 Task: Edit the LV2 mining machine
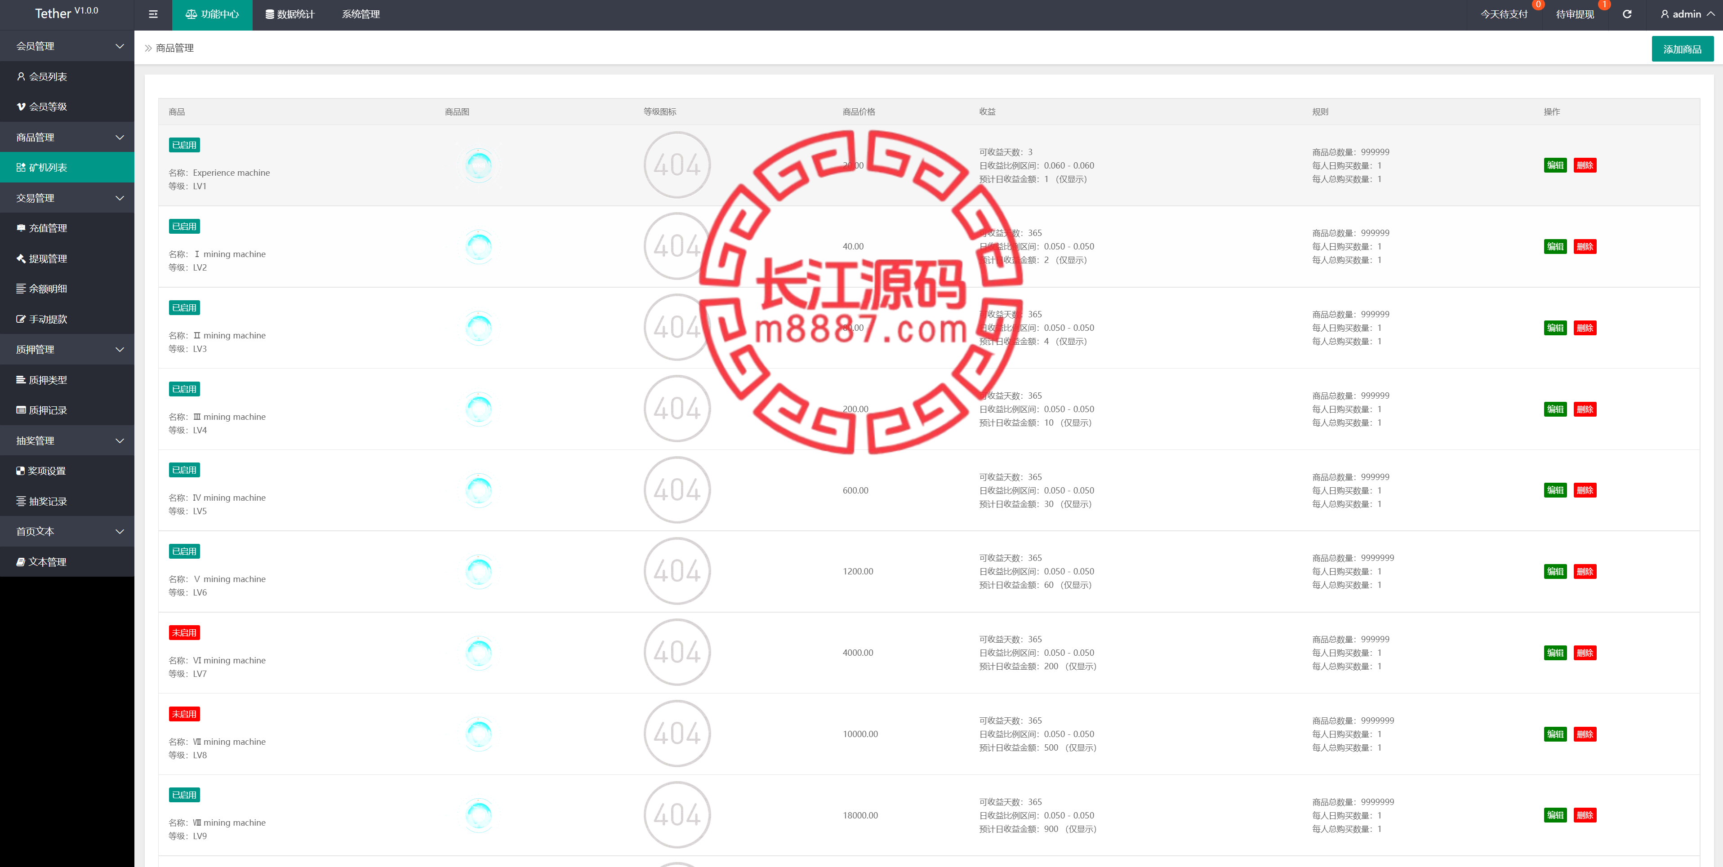1555,246
